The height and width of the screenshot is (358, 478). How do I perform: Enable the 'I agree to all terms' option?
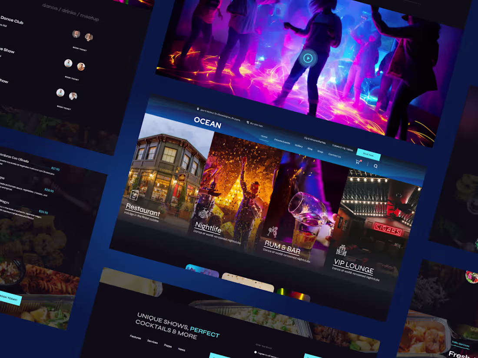click(x=256, y=352)
